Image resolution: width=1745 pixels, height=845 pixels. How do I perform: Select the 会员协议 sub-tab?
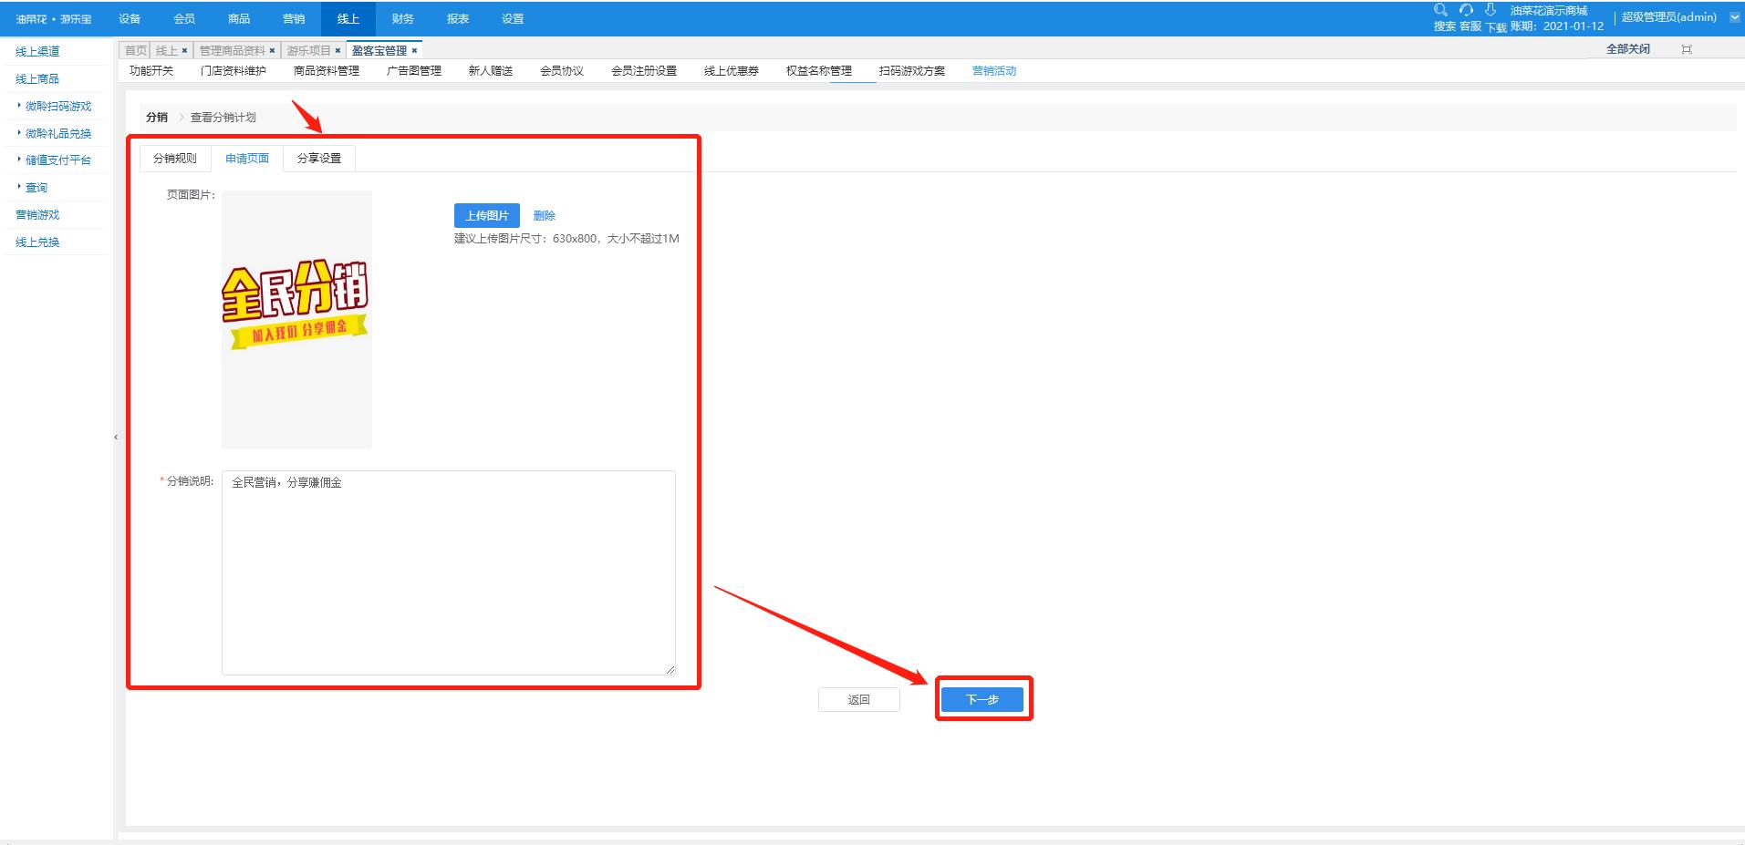coord(562,71)
